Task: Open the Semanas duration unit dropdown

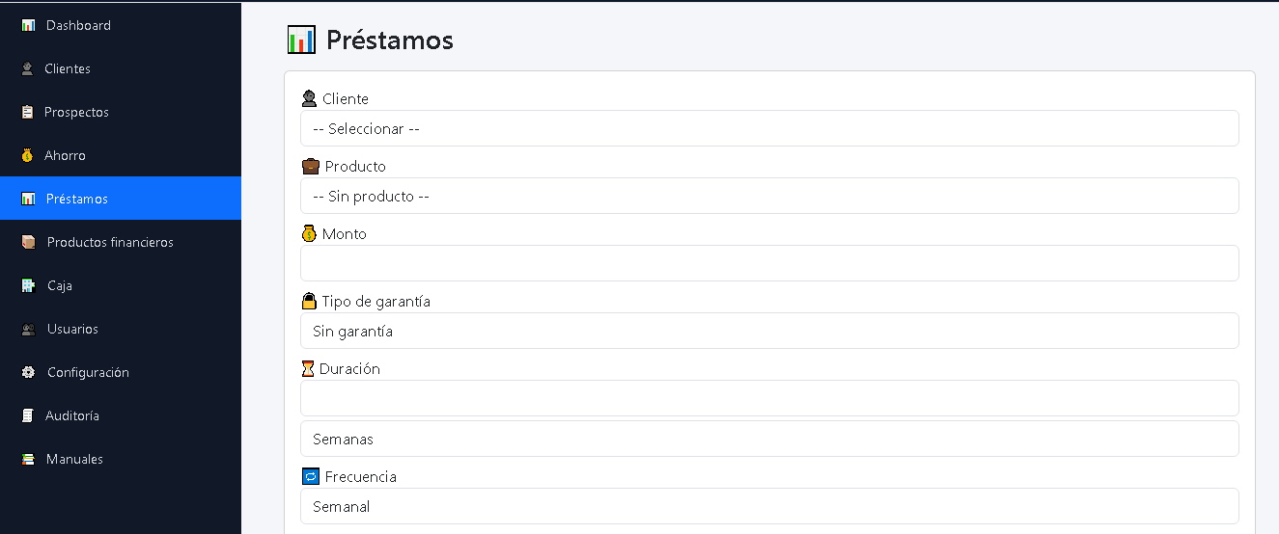Action: [x=769, y=439]
